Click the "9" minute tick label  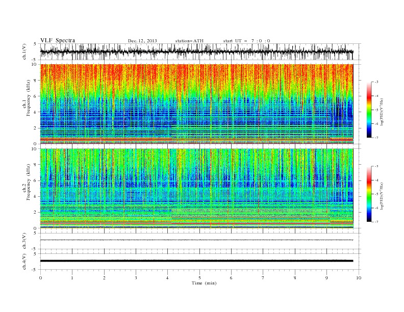click(x=326, y=278)
